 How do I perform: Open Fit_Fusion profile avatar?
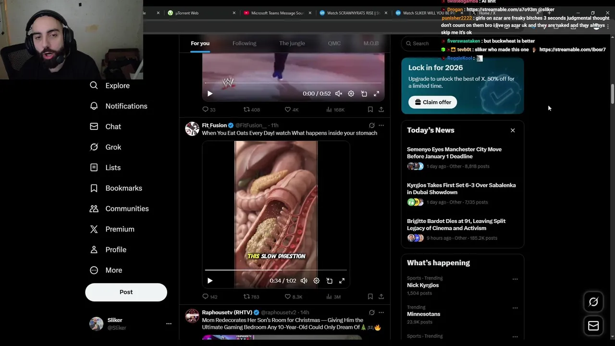tap(192, 129)
